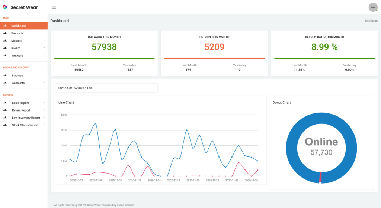The width and height of the screenshot is (381, 208).
Task: Expand the Outward submenu arrow
Action: [44, 55]
